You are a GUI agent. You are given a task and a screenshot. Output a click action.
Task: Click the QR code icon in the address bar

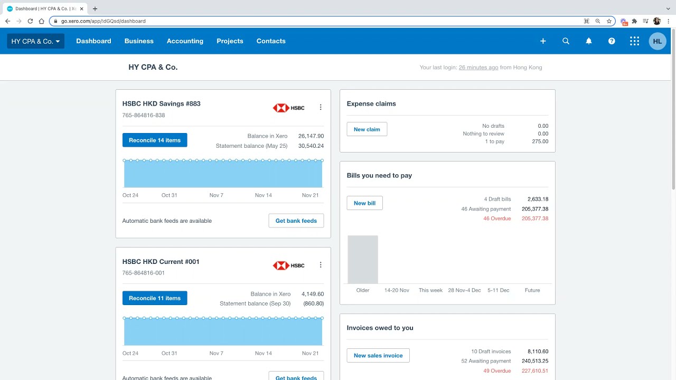(586, 21)
